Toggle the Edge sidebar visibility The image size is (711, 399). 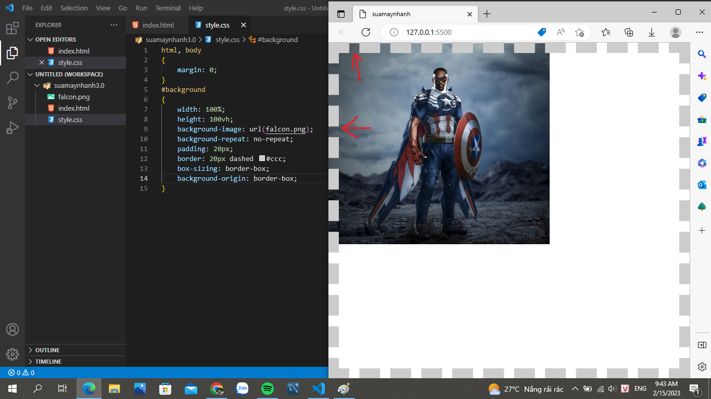[x=702, y=345]
